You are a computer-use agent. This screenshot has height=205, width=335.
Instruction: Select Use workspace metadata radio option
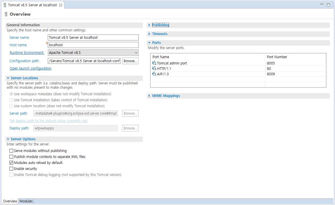click(11, 94)
